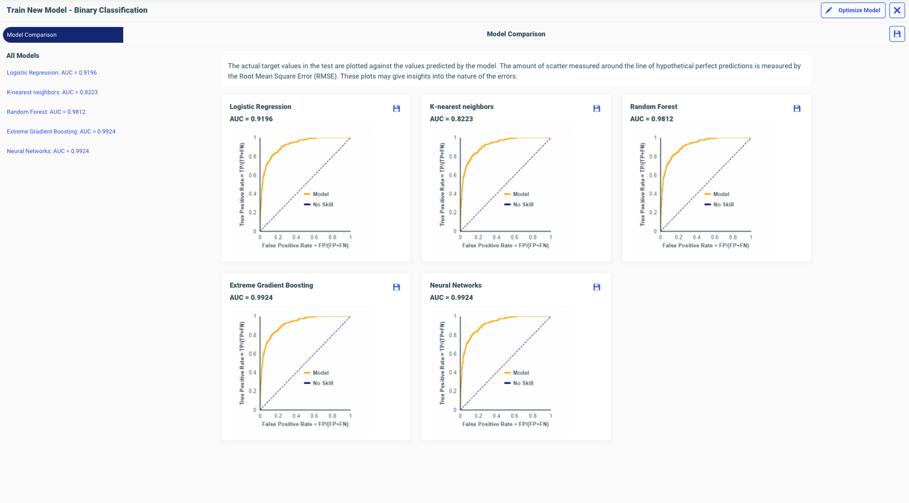Open K-nearest neighbors AUC link
Image resolution: width=909 pixels, height=503 pixels.
coord(52,92)
